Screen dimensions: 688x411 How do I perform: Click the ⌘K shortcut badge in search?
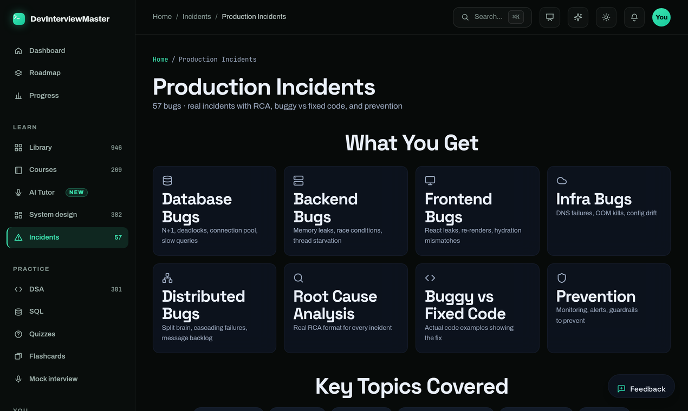click(516, 17)
